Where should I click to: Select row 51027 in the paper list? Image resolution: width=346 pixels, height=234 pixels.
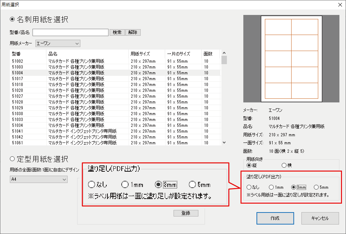115,96
